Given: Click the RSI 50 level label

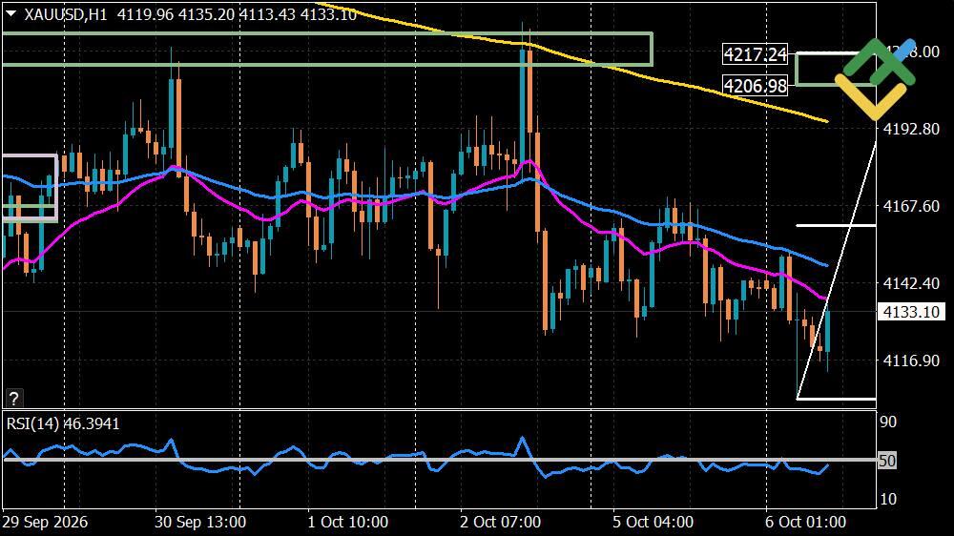Looking at the screenshot, I should (x=887, y=461).
